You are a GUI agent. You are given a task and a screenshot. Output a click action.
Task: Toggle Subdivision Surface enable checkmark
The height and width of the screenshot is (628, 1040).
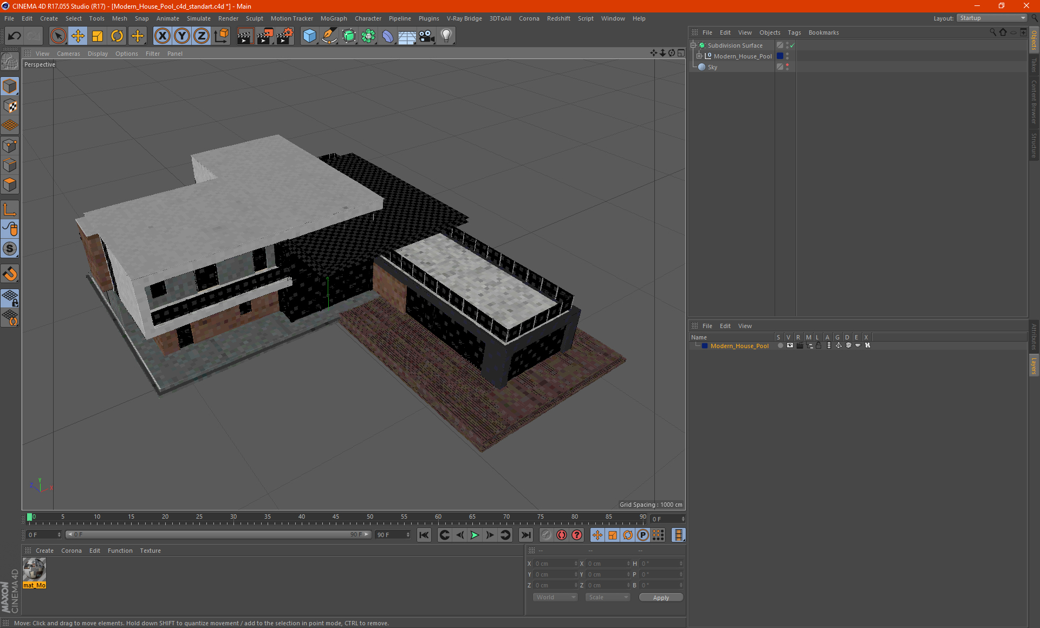[x=792, y=45]
